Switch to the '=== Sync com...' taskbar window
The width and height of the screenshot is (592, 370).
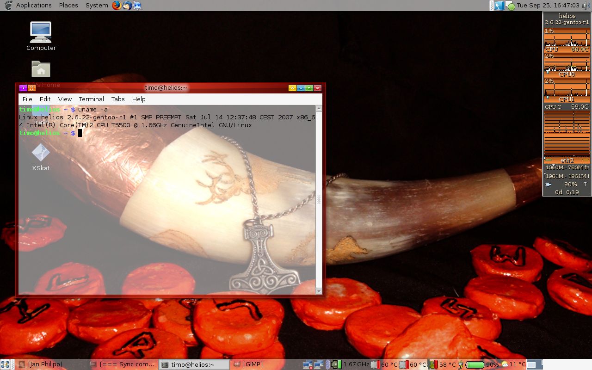(123, 364)
